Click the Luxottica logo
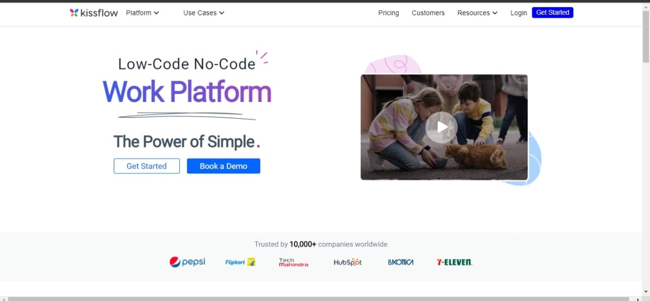The image size is (650, 301). pos(401,262)
